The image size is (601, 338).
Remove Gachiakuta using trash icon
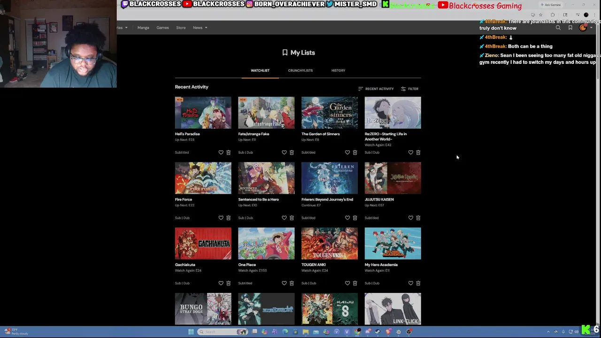(229, 283)
